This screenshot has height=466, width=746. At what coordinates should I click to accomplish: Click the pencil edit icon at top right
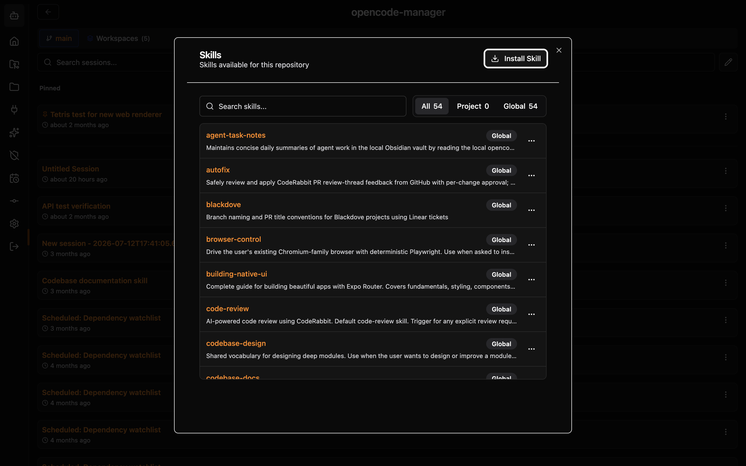tap(728, 62)
